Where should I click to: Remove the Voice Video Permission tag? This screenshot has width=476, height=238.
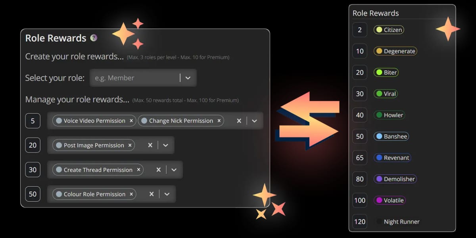pos(131,121)
